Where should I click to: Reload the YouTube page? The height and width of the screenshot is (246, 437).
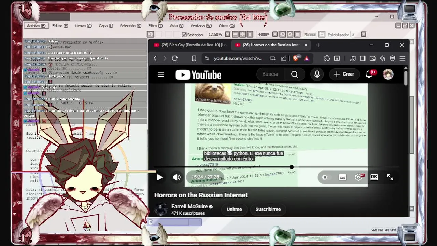coord(175,58)
